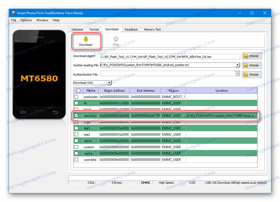Expand the Authentication File dropdown arrow
280x202 pixels.
237,73
